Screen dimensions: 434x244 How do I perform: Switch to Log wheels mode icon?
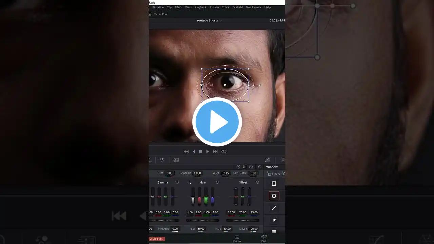point(251,167)
